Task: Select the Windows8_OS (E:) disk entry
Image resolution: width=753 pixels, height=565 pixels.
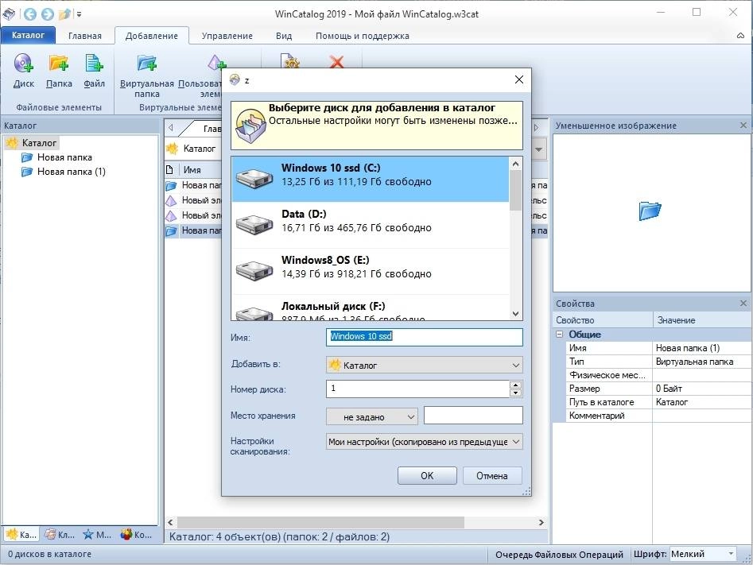Action: [370, 271]
